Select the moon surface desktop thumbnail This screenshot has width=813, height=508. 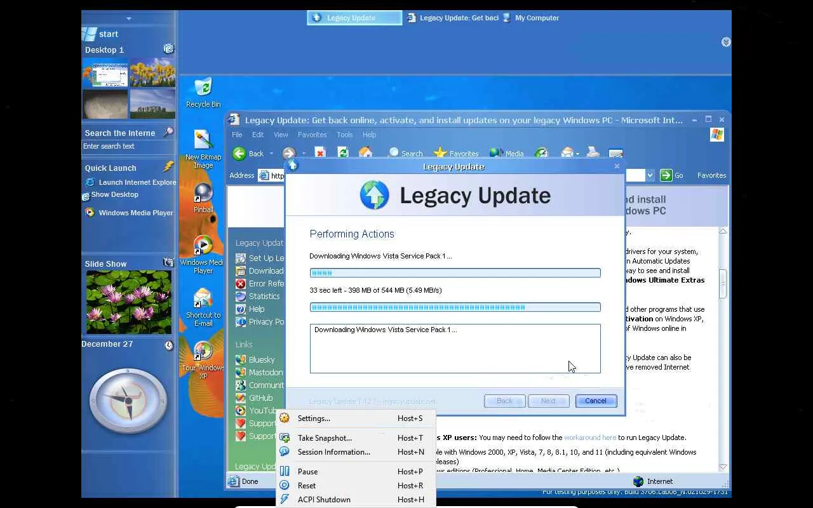(105, 104)
